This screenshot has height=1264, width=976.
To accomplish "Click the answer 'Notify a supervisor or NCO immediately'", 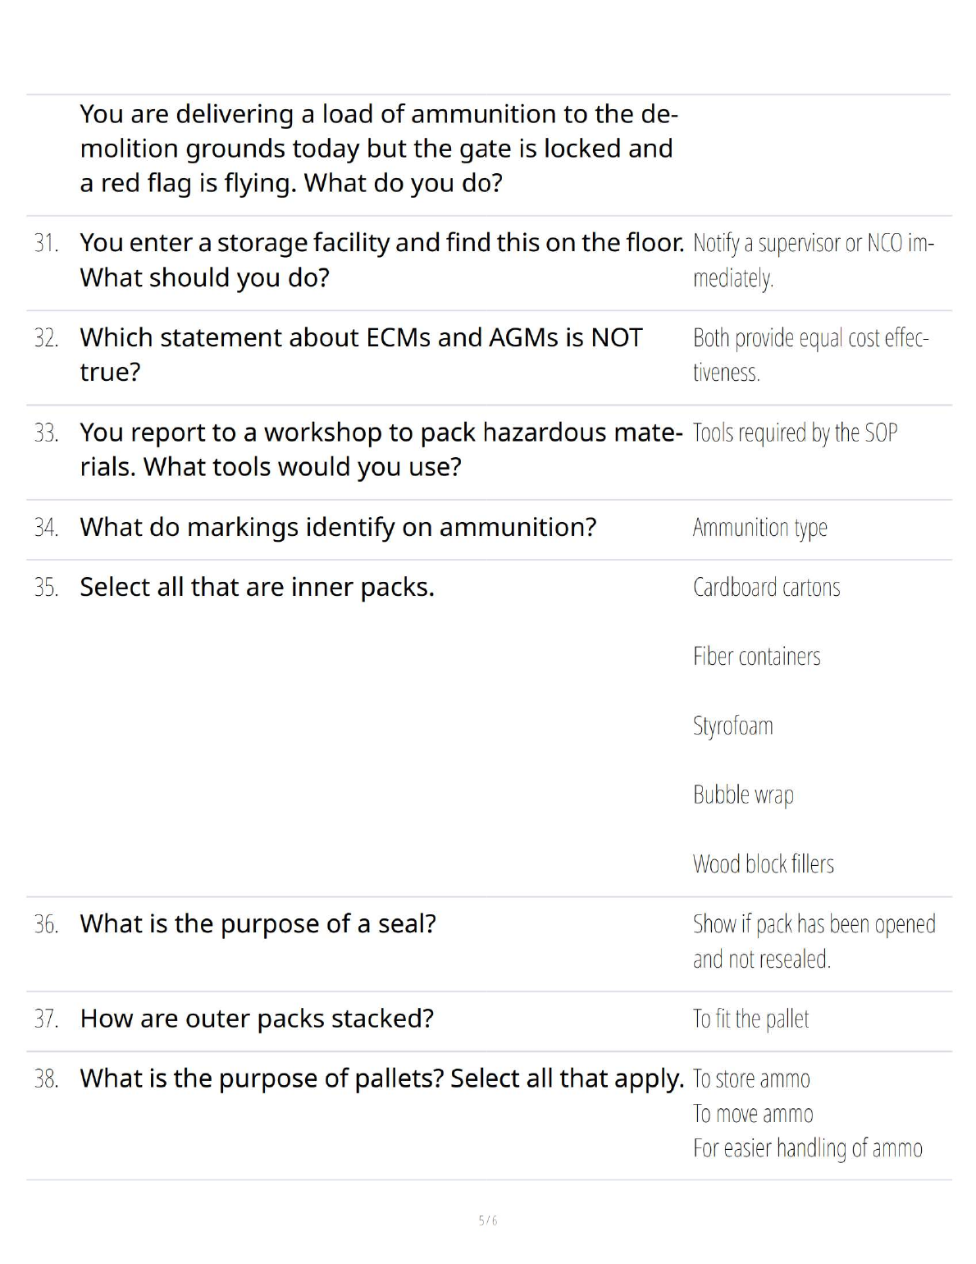I will coord(813,259).
